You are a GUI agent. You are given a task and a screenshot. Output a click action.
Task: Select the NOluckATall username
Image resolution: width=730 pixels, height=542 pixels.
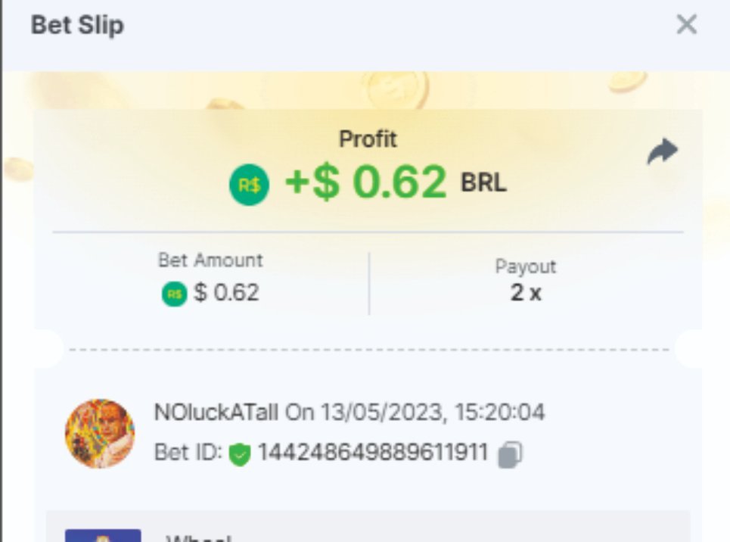[x=216, y=413]
